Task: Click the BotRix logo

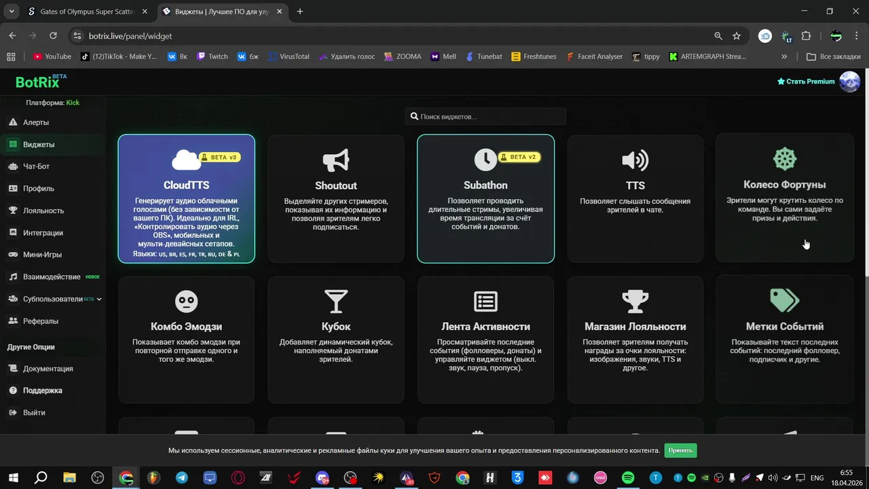Action: coord(41,81)
